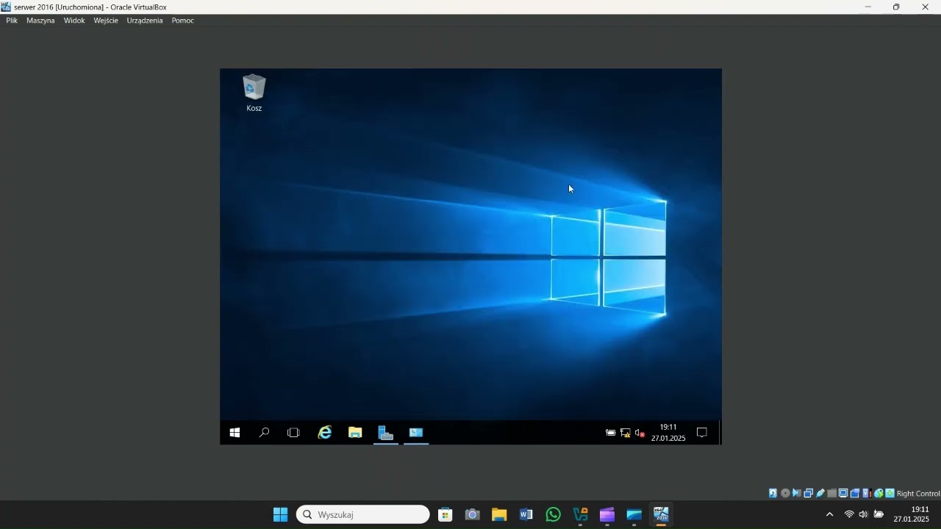Open the Widok menu
Viewport: 941px width, 529px height.
[74, 21]
